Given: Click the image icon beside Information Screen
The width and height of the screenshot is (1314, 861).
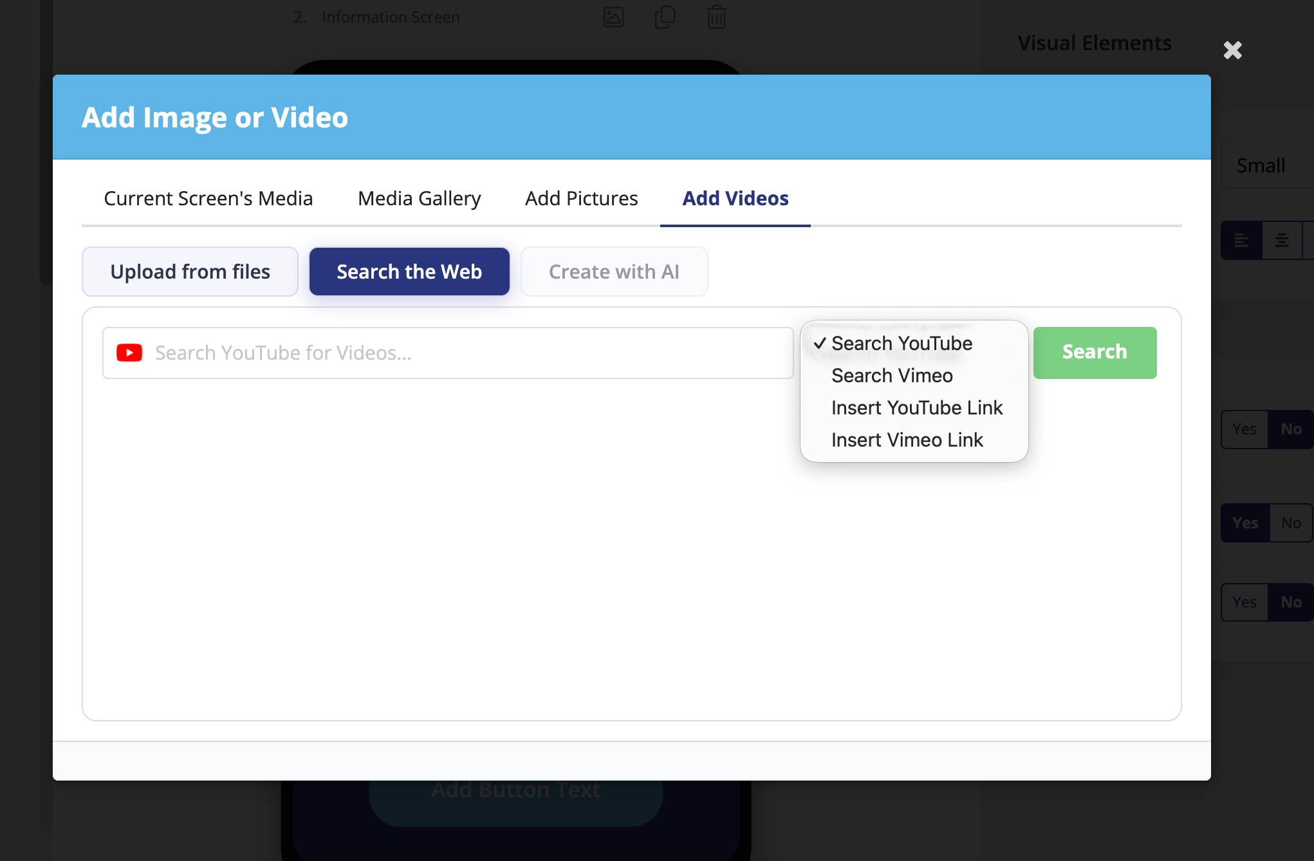Looking at the screenshot, I should point(613,17).
